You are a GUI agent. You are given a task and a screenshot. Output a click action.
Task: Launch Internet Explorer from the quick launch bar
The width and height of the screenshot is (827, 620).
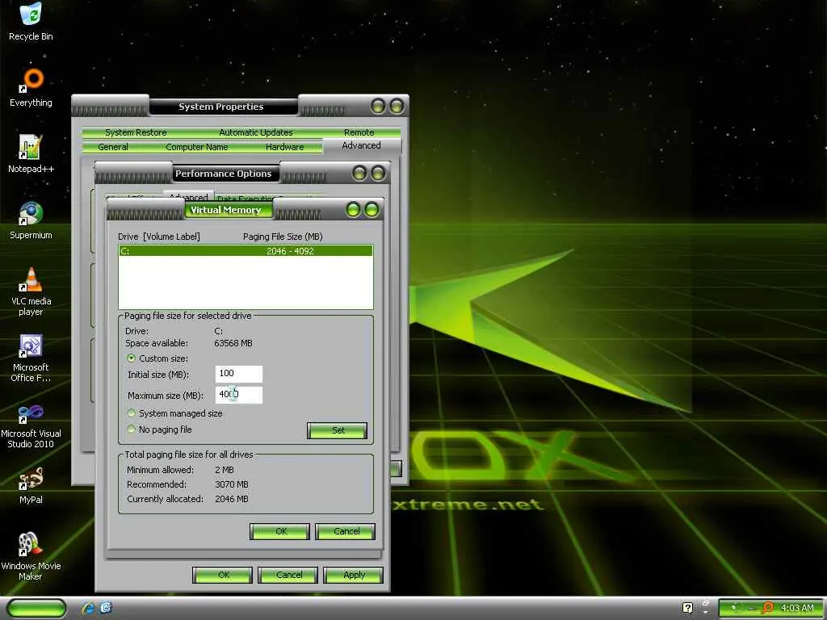tap(88, 608)
